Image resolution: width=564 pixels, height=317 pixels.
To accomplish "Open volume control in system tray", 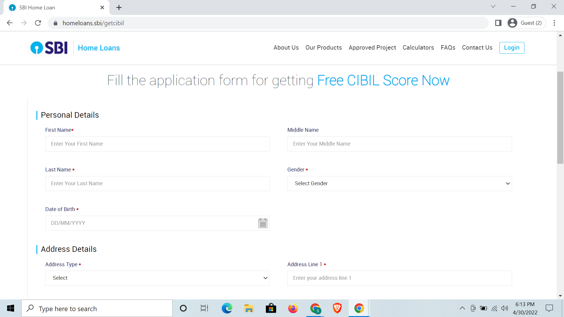I will 505,308.
